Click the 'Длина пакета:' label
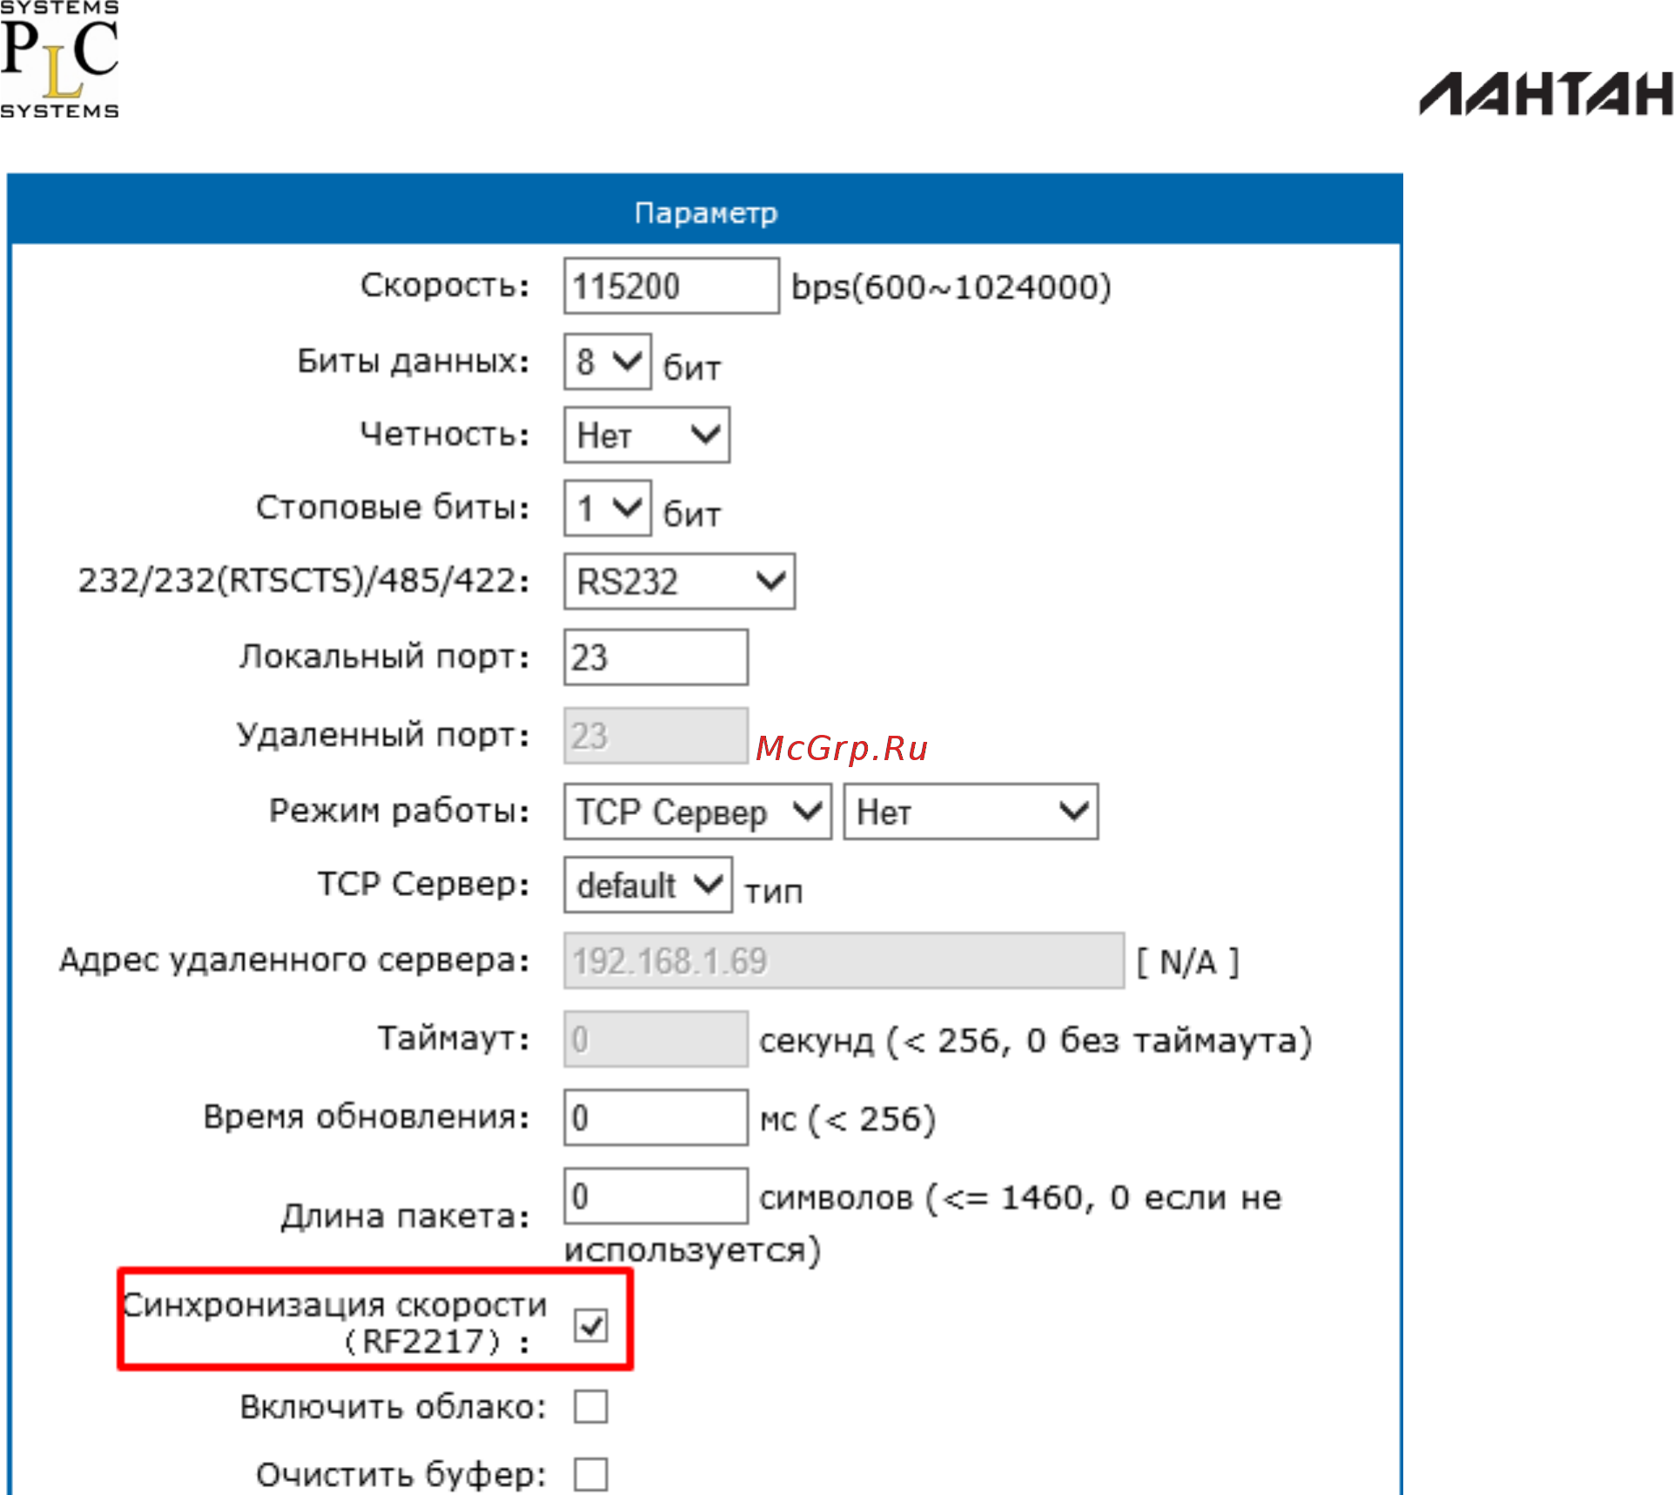 click(x=405, y=1216)
